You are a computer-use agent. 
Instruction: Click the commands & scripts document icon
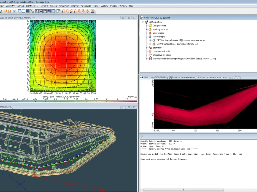[x=150, y=51]
